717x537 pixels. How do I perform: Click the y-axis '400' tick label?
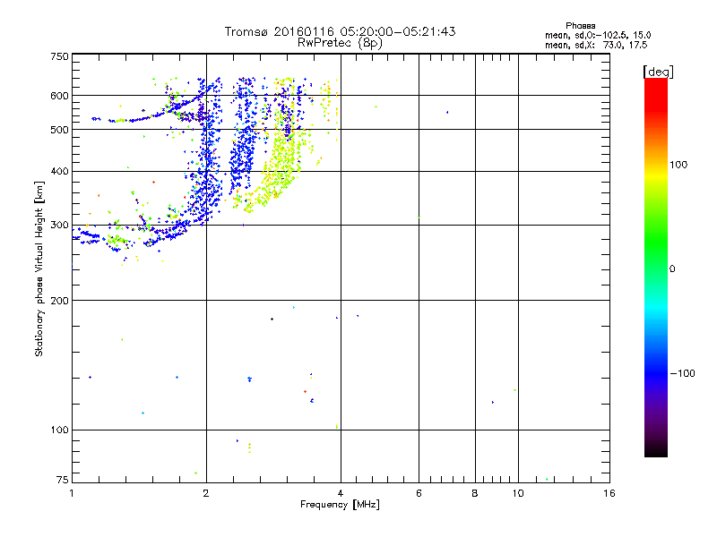coord(59,171)
